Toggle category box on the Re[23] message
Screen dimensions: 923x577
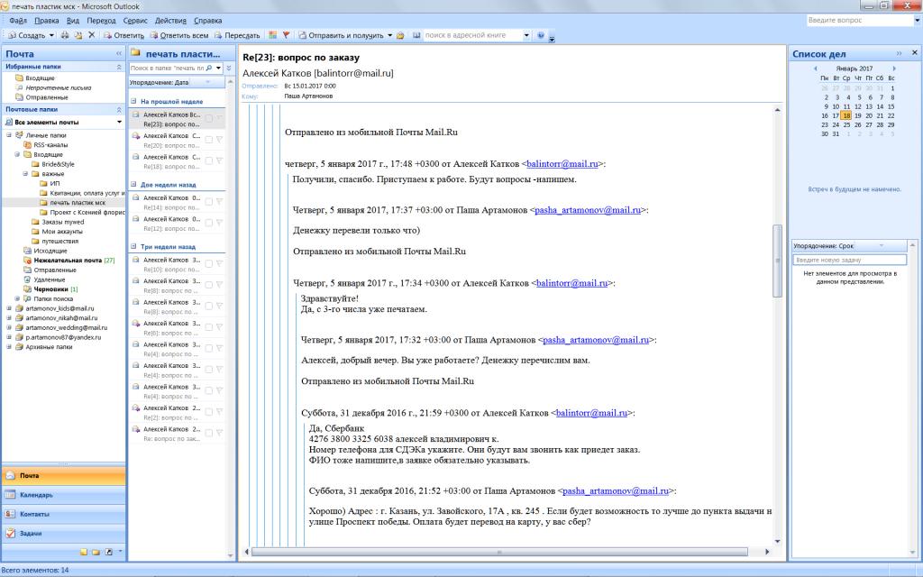pyautogui.click(x=208, y=119)
